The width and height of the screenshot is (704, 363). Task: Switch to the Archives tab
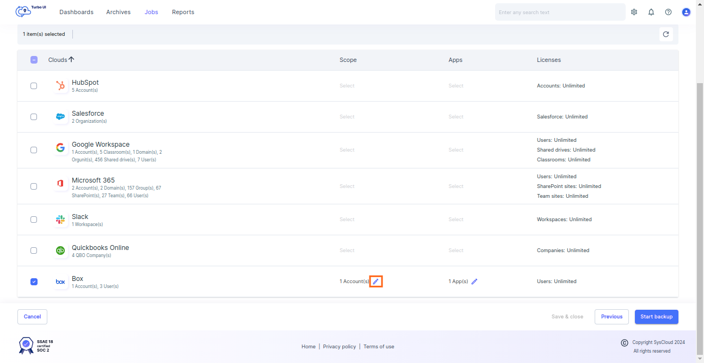[x=118, y=11]
